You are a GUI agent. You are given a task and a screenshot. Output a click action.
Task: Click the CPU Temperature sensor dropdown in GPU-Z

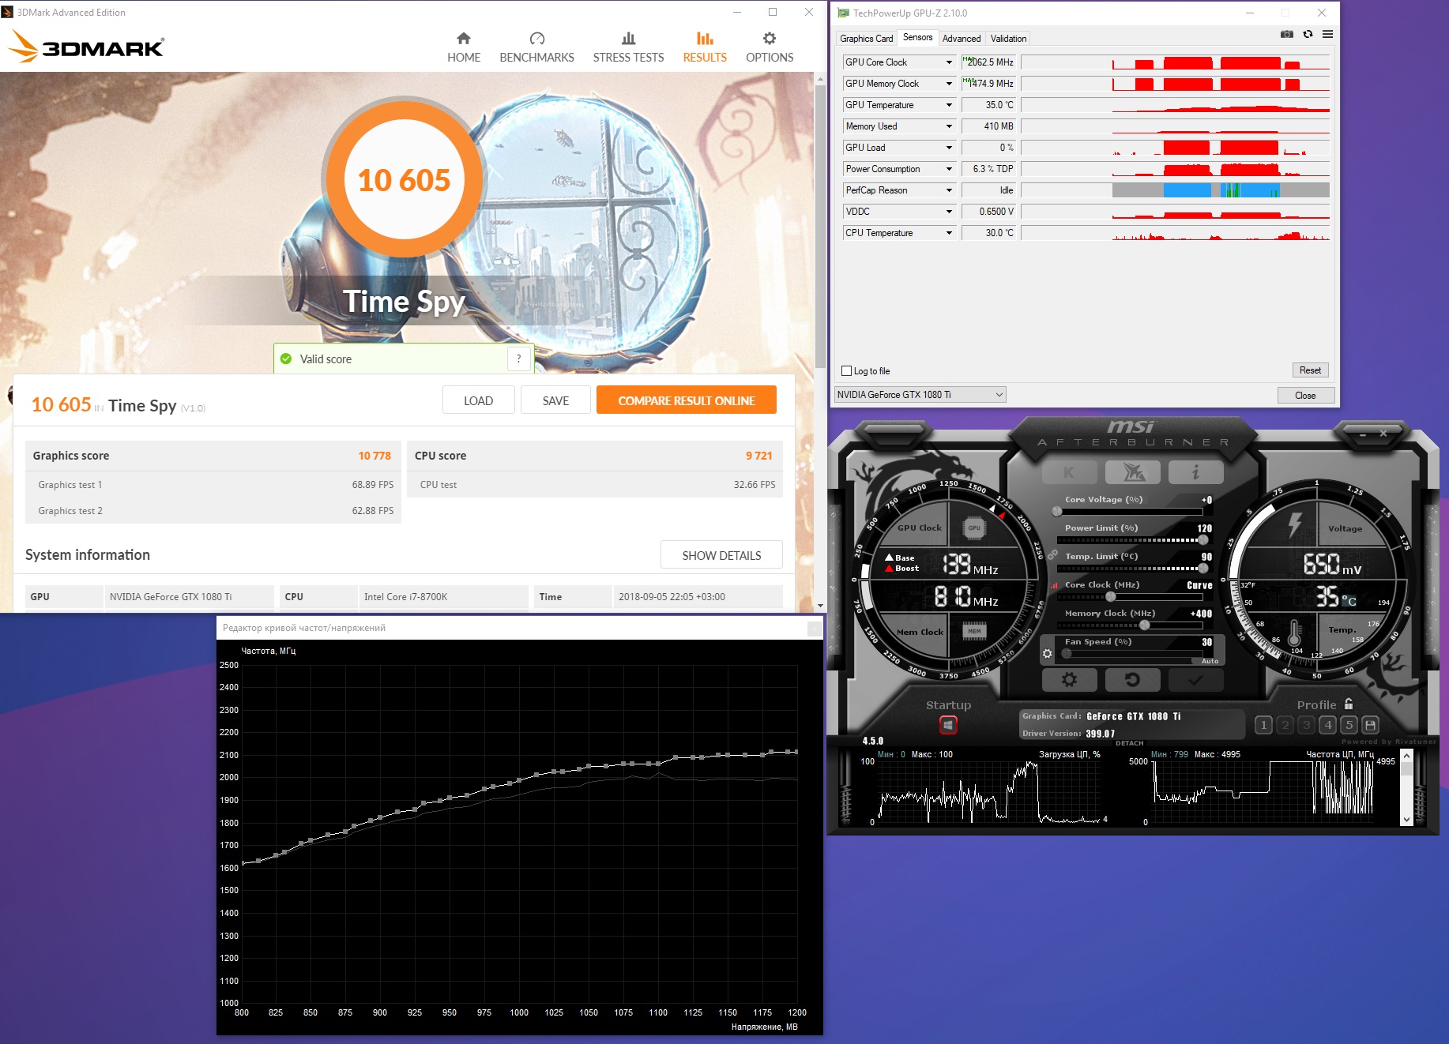pos(949,233)
